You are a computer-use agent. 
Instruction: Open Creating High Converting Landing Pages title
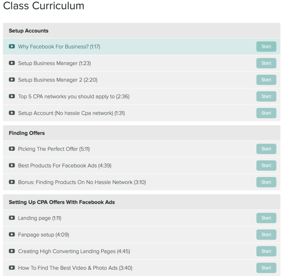pyautogui.click(x=74, y=251)
